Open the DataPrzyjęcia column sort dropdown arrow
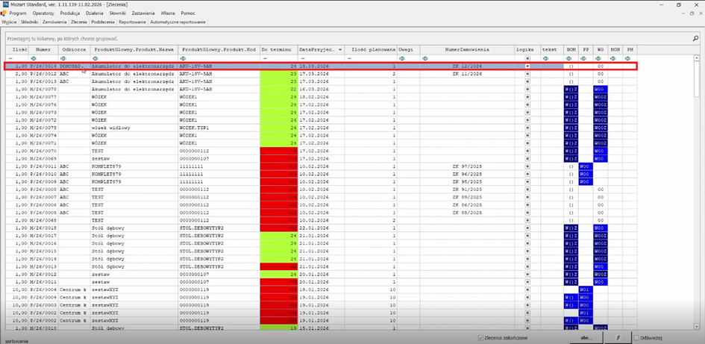705x344 pixels. pyautogui.click(x=341, y=49)
